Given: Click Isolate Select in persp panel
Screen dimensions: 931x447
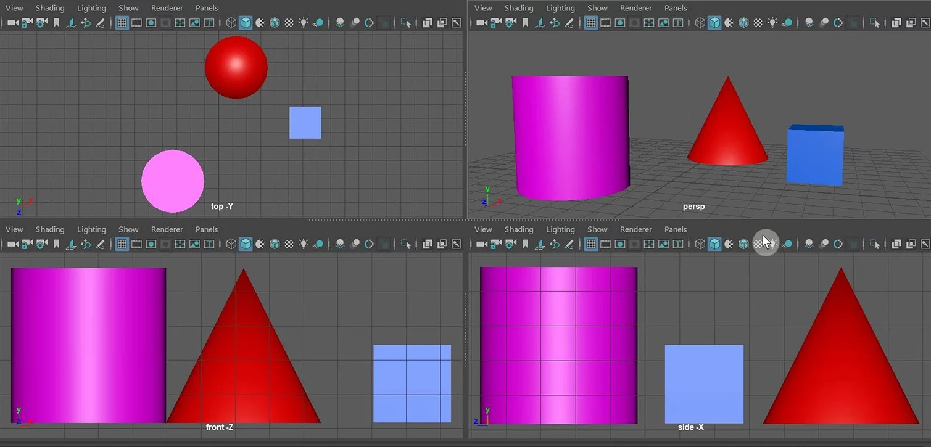Looking at the screenshot, I should 875,23.
